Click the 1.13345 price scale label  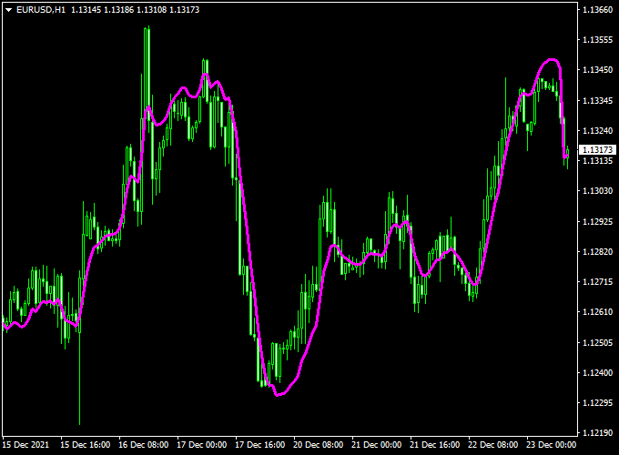tap(598, 101)
